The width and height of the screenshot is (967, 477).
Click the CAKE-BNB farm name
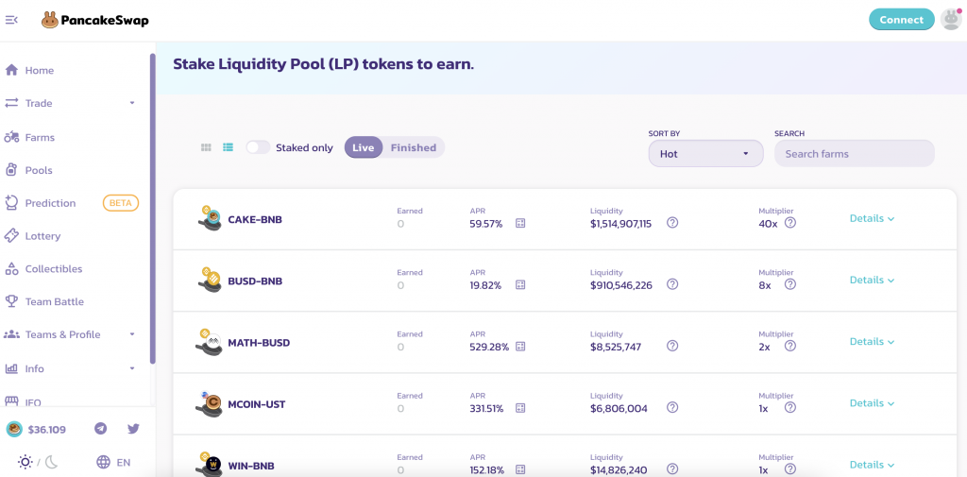pos(255,219)
